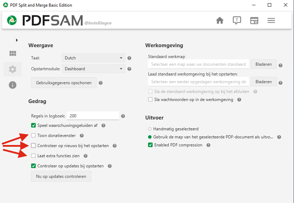Select Handmatig geselecteerd radio option
Image resolution: width=294 pixels, height=203 pixels.
pyautogui.click(x=150, y=129)
